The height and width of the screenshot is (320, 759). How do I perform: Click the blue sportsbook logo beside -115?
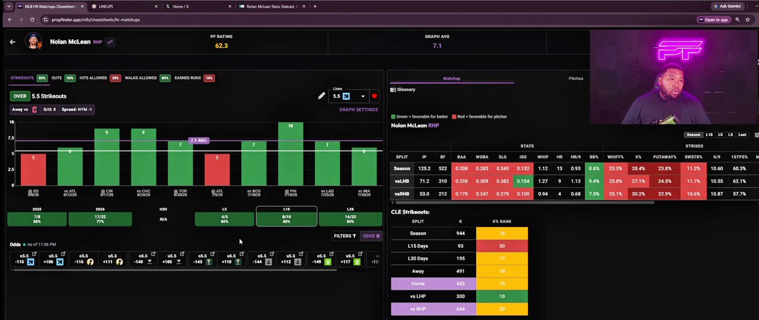point(30,262)
